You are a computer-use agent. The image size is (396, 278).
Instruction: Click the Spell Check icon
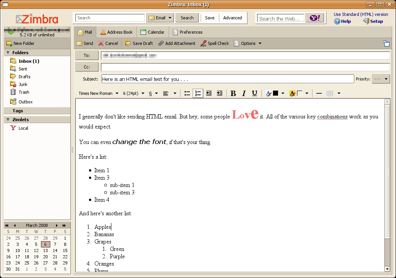click(x=215, y=43)
